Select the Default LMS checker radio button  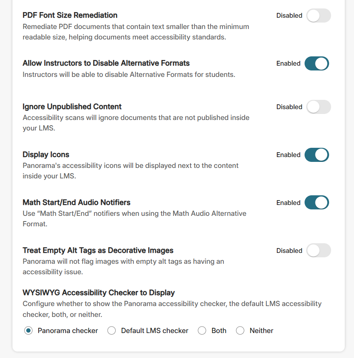click(111, 330)
